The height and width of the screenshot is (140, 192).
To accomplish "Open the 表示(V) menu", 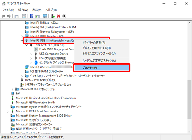I will pyautogui.click(x=37, y=10).
